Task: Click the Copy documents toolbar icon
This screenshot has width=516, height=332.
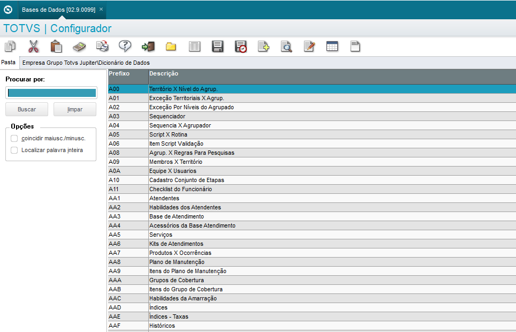Action: coord(10,47)
